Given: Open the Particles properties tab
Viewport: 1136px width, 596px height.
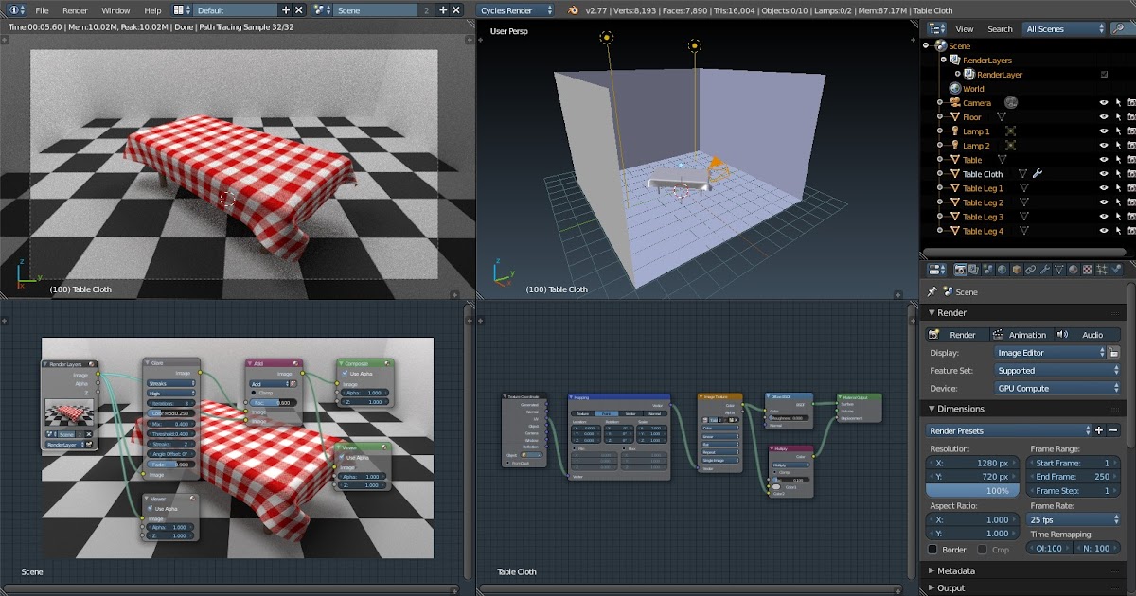Looking at the screenshot, I should point(1102,270).
